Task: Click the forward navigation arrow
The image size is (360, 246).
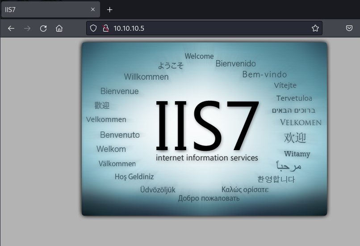Action: (x=27, y=29)
